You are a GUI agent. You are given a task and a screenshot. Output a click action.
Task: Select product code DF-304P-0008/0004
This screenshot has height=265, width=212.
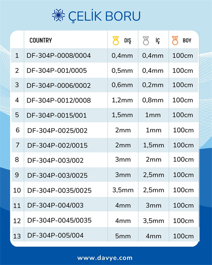[59, 56]
